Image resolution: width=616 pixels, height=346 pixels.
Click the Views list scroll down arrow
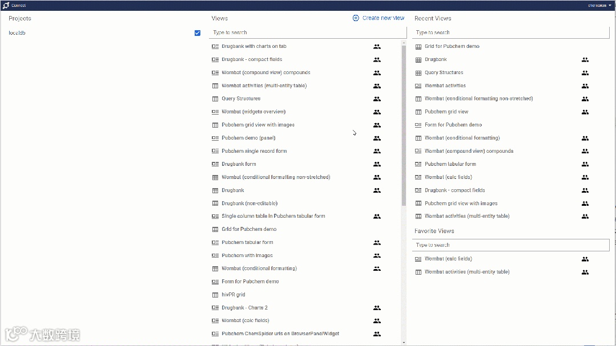tap(404, 343)
